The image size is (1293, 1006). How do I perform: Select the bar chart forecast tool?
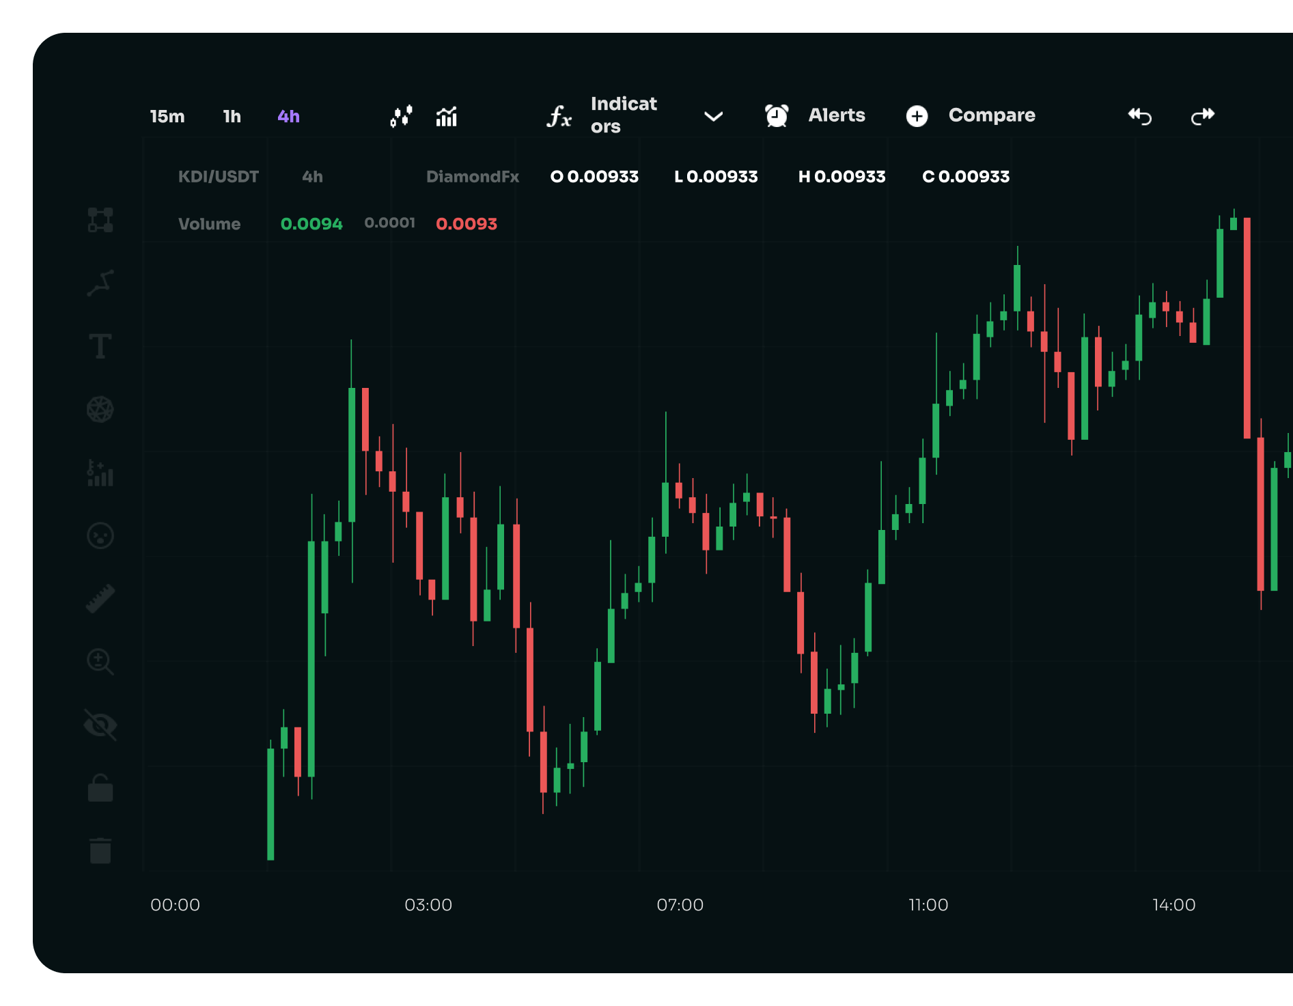tap(100, 473)
